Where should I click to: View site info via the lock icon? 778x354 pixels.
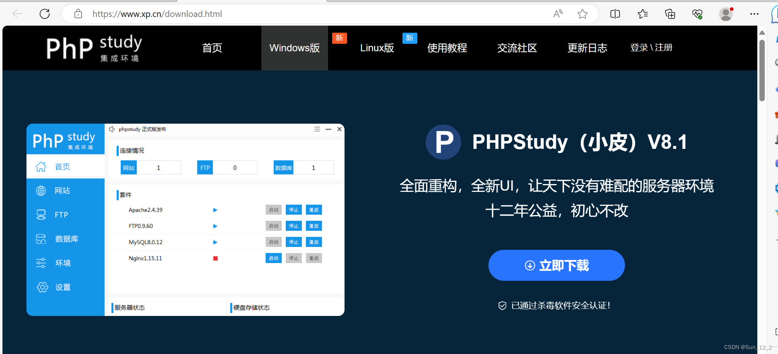[78, 14]
